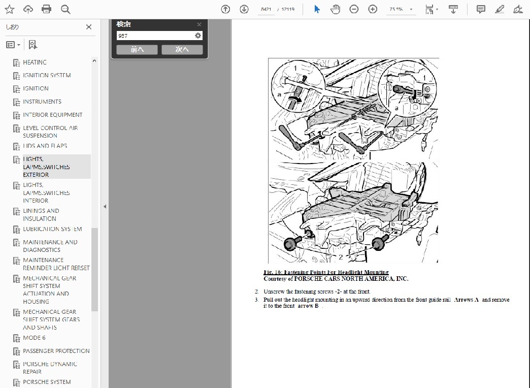Add a comment with speech bubble icon

click(481, 9)
